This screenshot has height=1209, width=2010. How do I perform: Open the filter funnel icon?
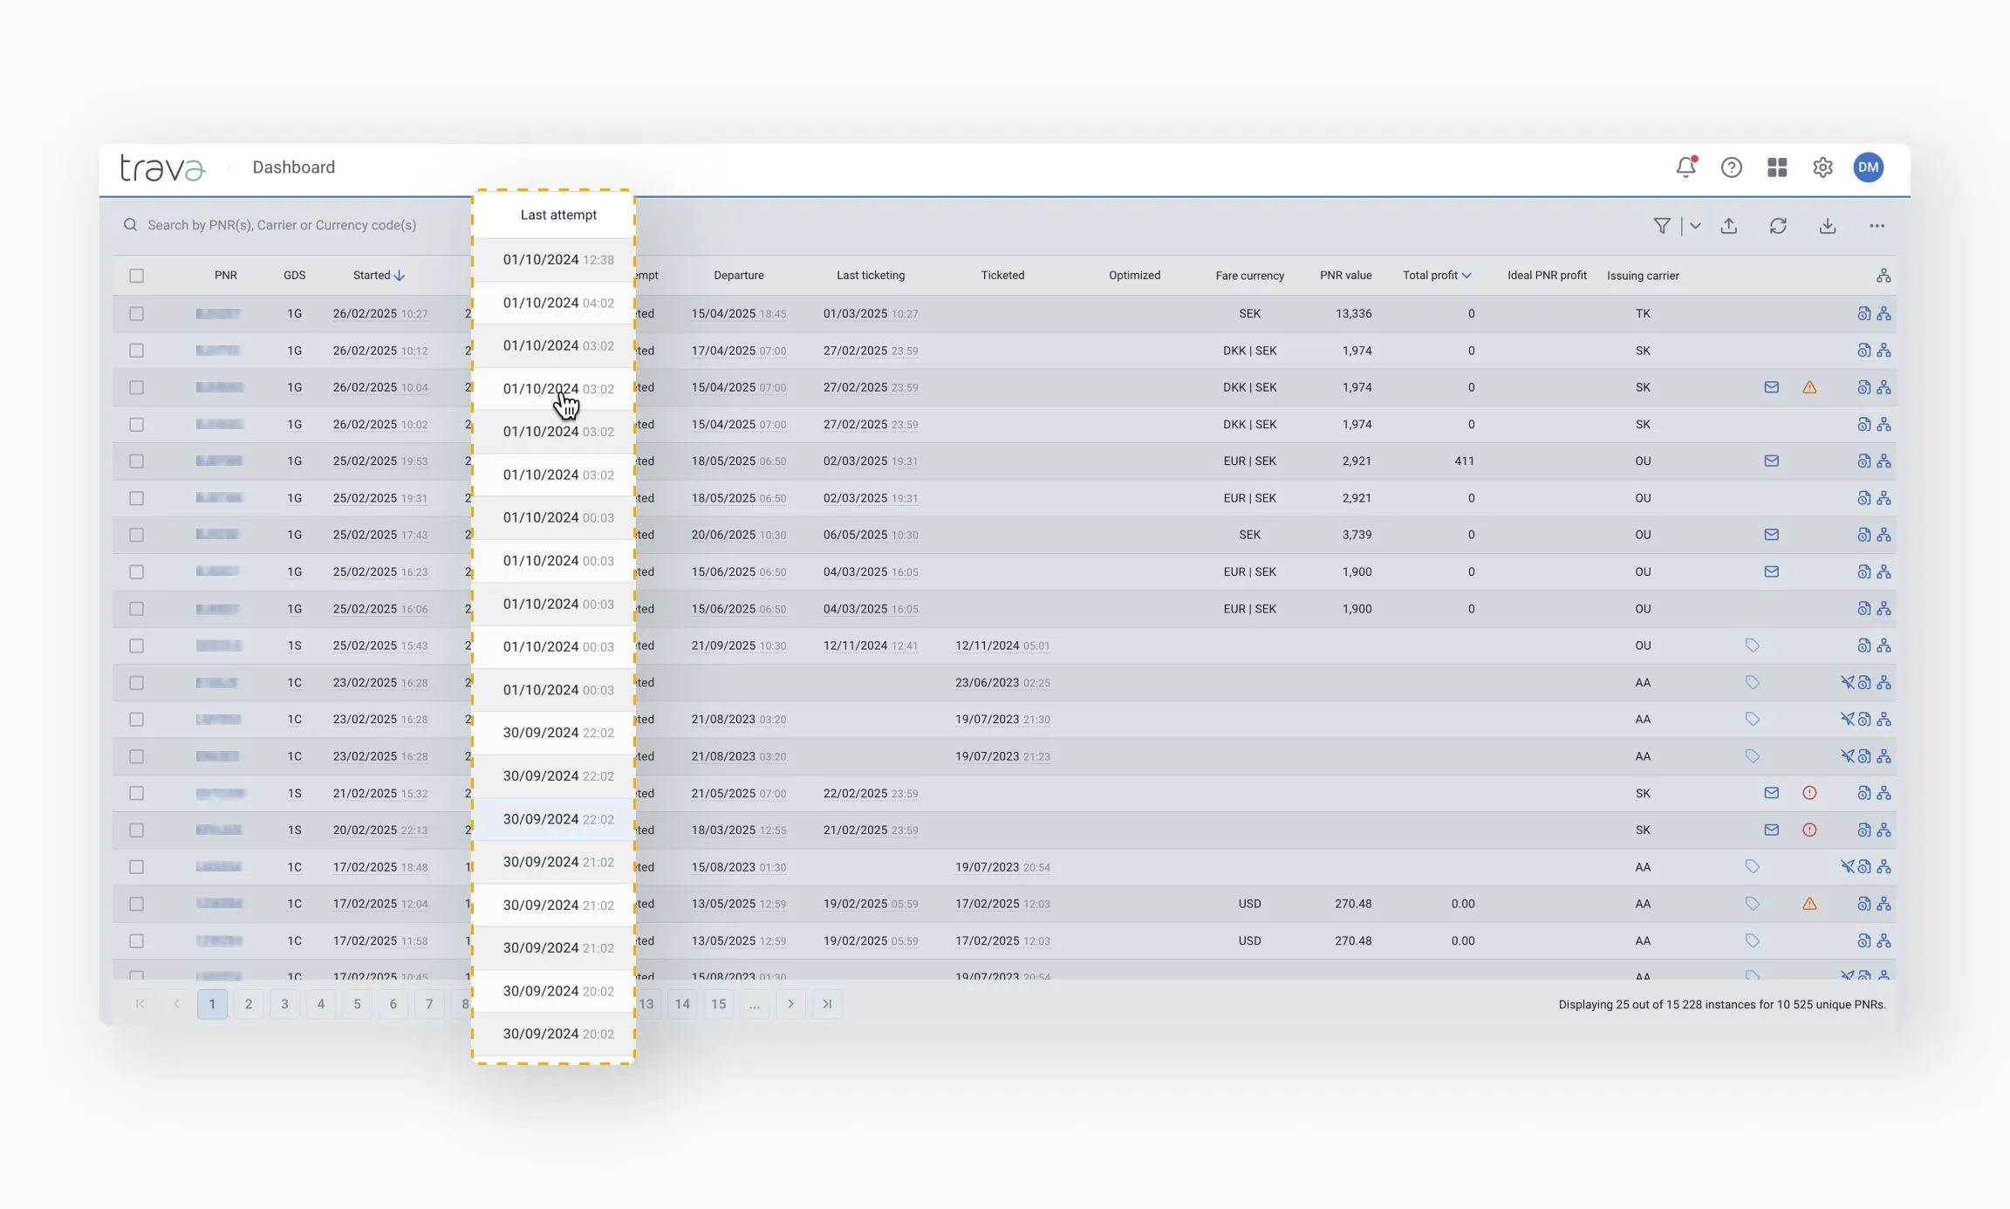[1662, 226]
